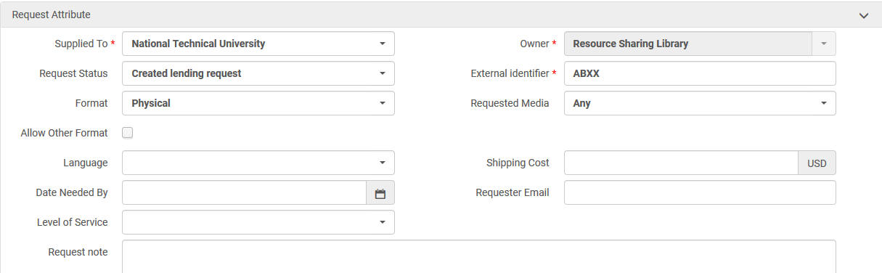Open the Level of Service dropdown
882x273 pixels.
(258, 222)
